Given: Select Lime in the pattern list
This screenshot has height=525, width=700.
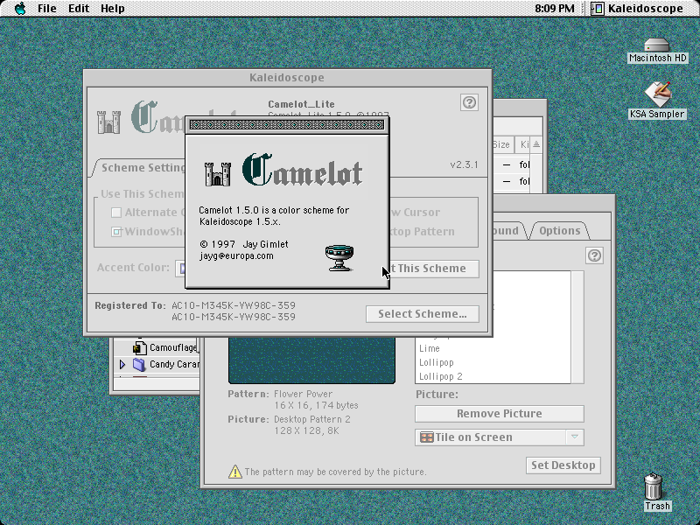Looking at the screenshot, I should tap(429, 348).
